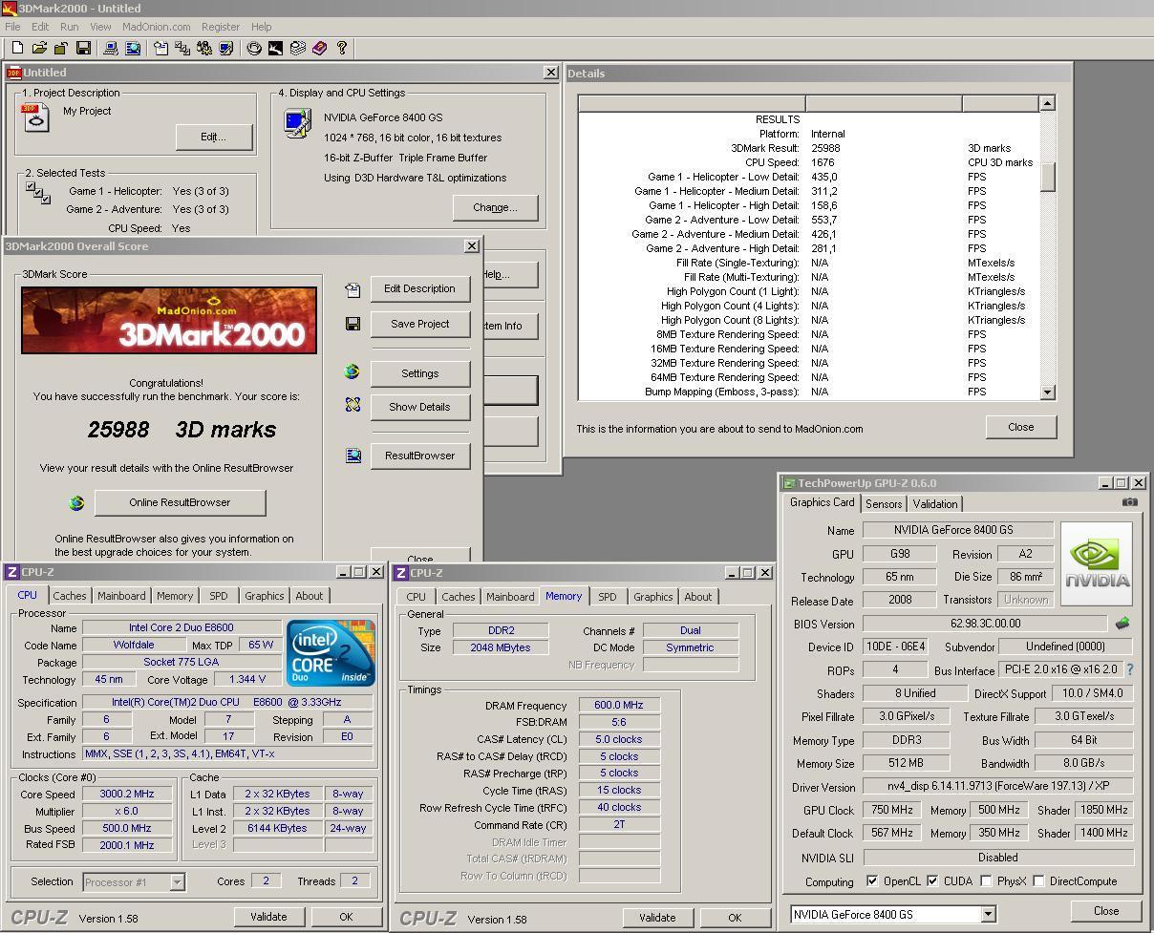
Task: Click the icon beside Show Details button
Action: (x=353, y=406)
